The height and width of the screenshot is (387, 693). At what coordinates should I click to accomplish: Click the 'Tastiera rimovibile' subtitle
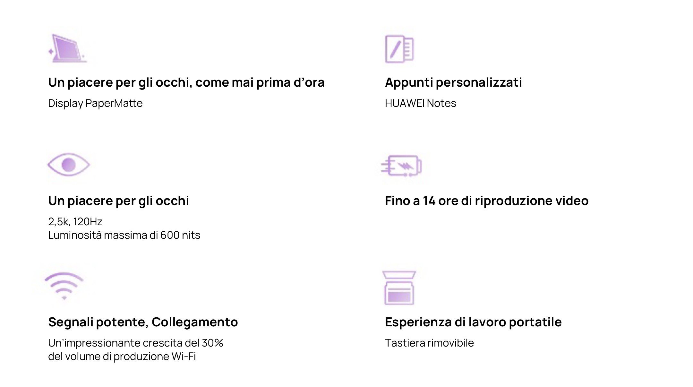tap(429, 343)
